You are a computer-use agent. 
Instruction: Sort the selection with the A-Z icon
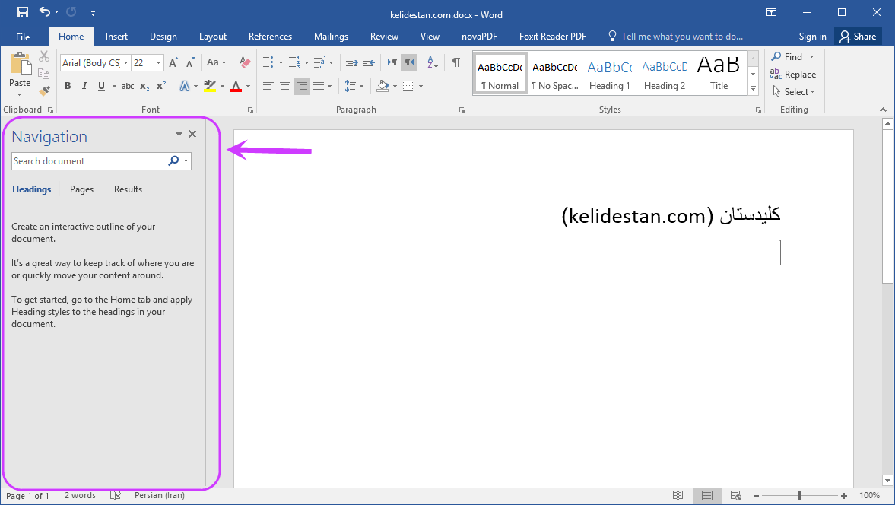(433, 62)
